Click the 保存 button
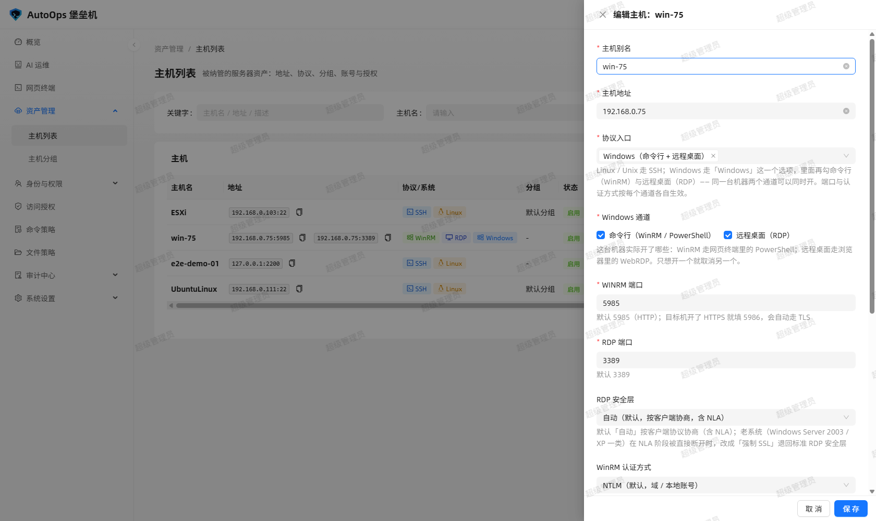Image resolution: width=876 pixels, height=521 pixels. (x=851, y=508)
